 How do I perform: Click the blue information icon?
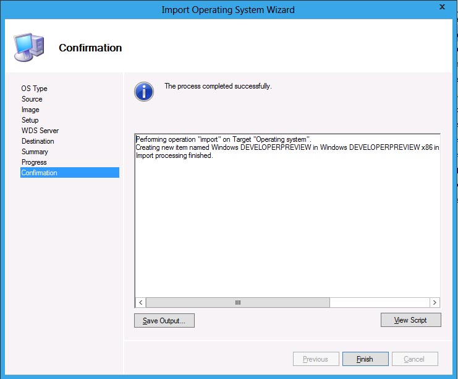(144, 91)
